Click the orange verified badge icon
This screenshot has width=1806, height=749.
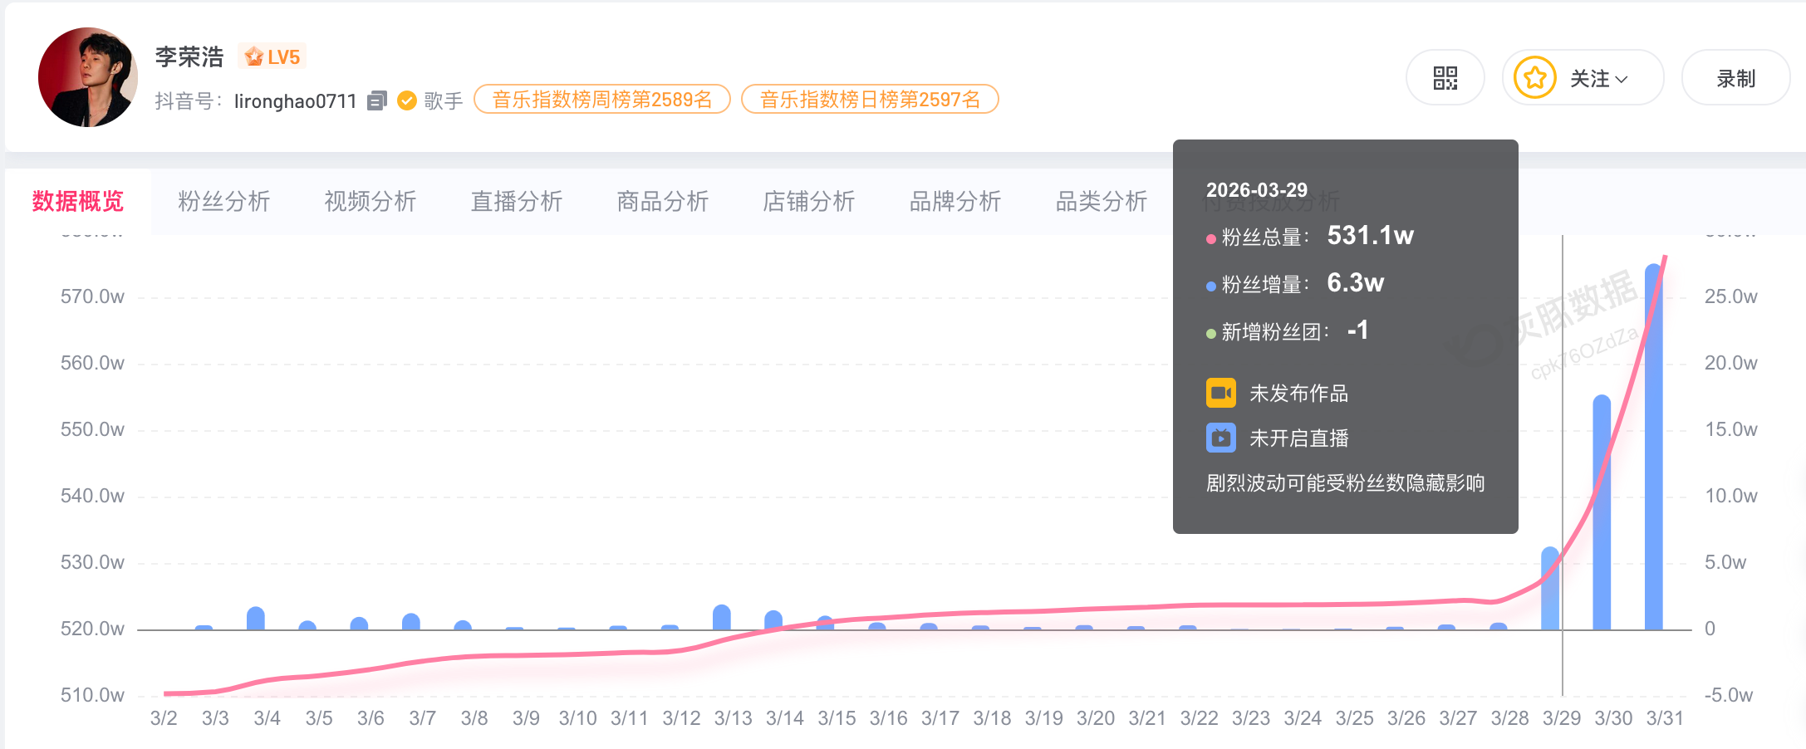[406, 100]
